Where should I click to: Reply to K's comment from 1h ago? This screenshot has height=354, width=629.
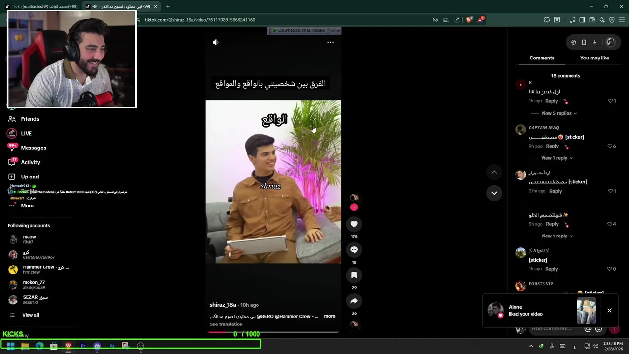coord(551,101)
